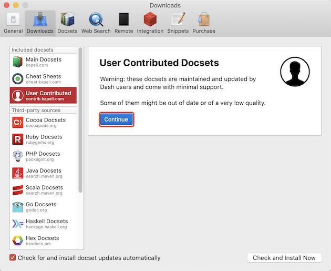
Task: Select Main Docsets label in list
Action: tap(44, 59)
